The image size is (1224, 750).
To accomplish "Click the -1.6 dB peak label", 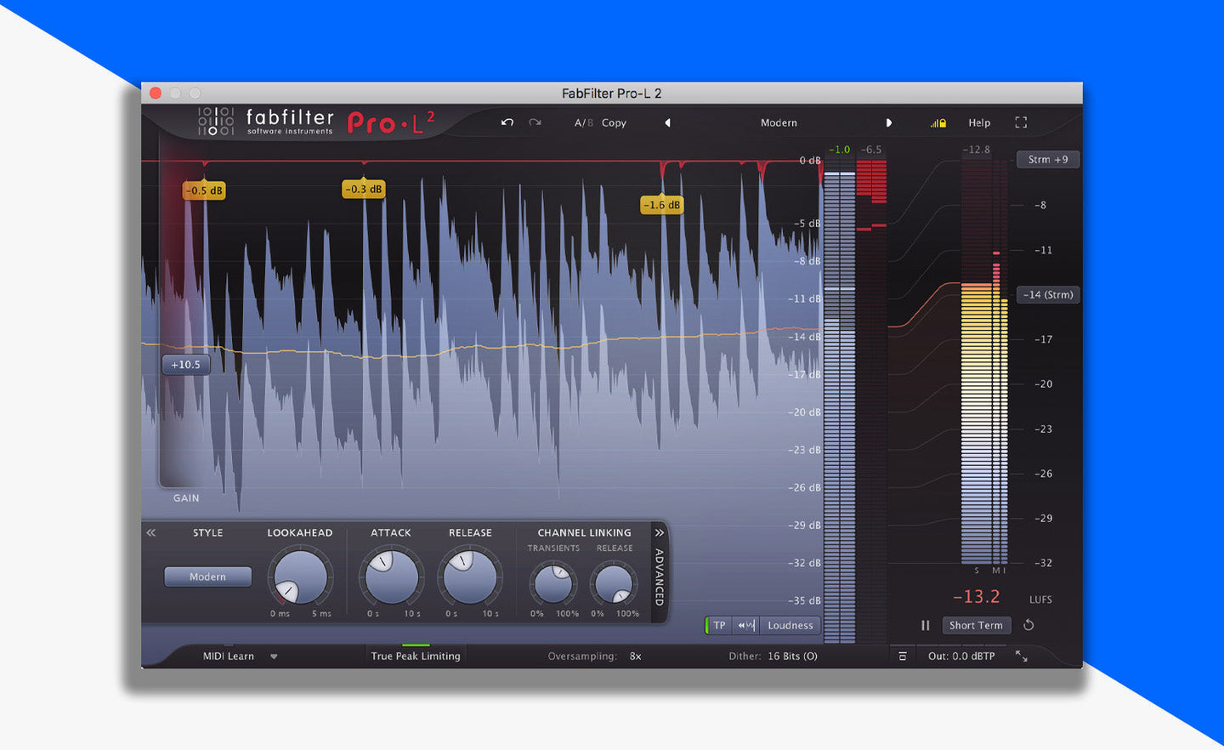I will coord(662,204).
